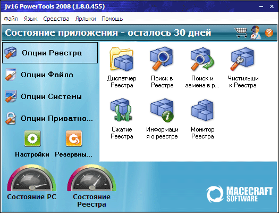This screenshot has width=279, height=213.
Task: Launch Поиск в Реестре magnifier icon
Action: [162, 58]
